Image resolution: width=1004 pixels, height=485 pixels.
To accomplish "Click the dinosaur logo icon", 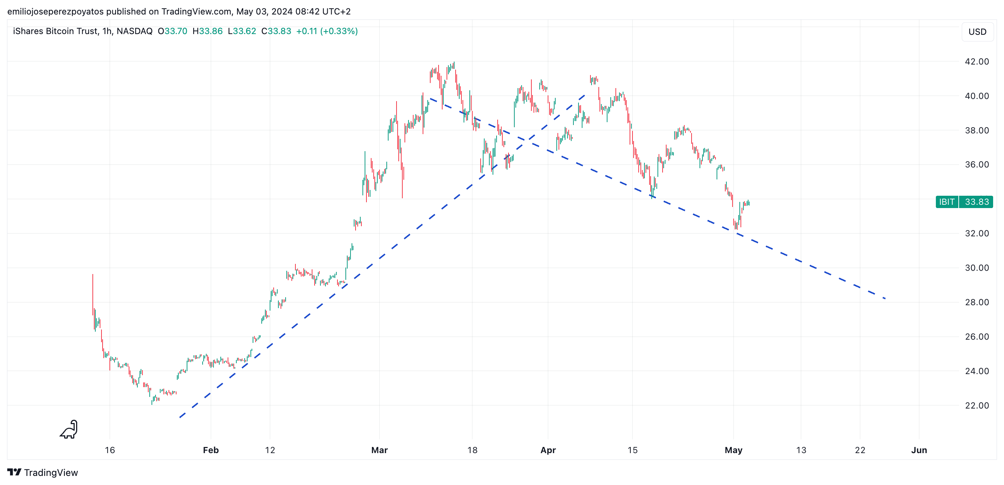I will (x=69, y=429).
